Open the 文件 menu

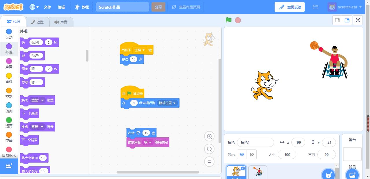(47, 7)
